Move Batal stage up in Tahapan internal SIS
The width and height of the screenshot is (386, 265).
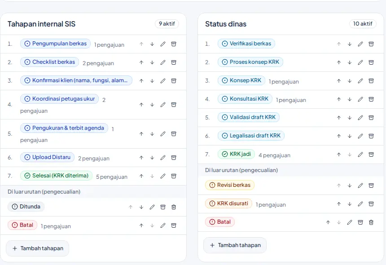click(141, 225)
